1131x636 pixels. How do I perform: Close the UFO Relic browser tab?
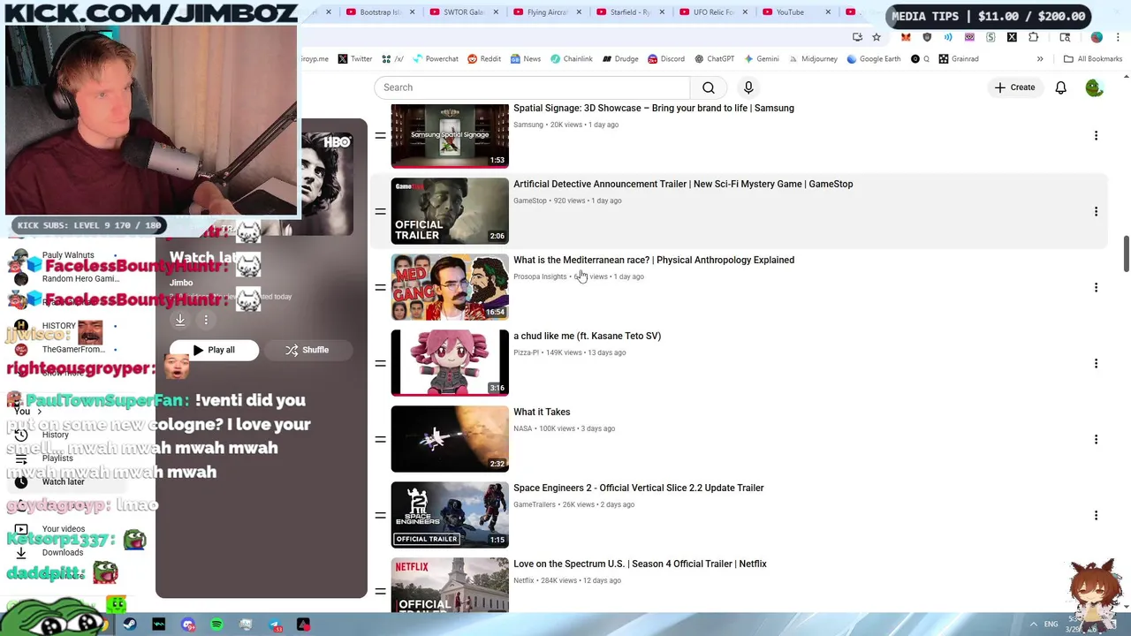coord(745,12)
